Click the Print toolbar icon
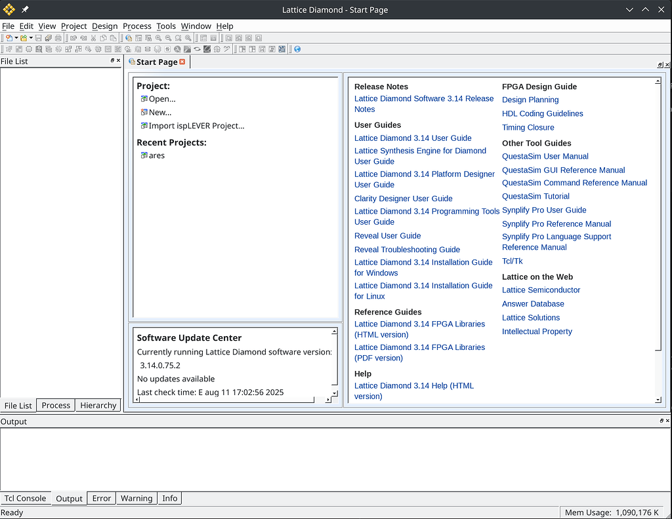This screenshot has height=519, width=672. (58, 38)
